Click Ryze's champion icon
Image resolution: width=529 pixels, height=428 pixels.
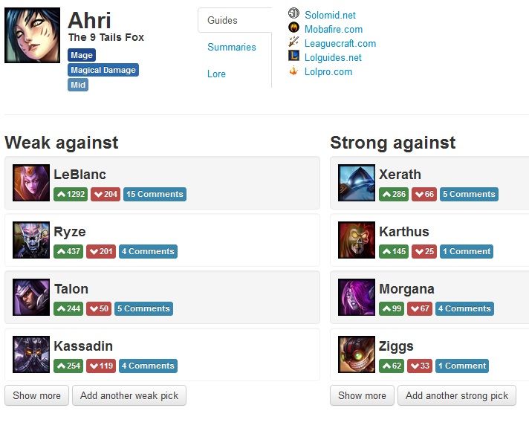(x=31, y=240)
